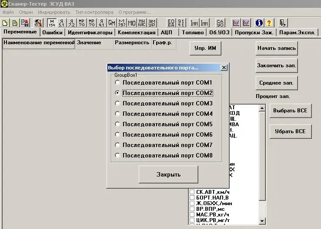Click the Закрыть button in the dialog
This screenshot has height=229, width=321.
(168, 174)
